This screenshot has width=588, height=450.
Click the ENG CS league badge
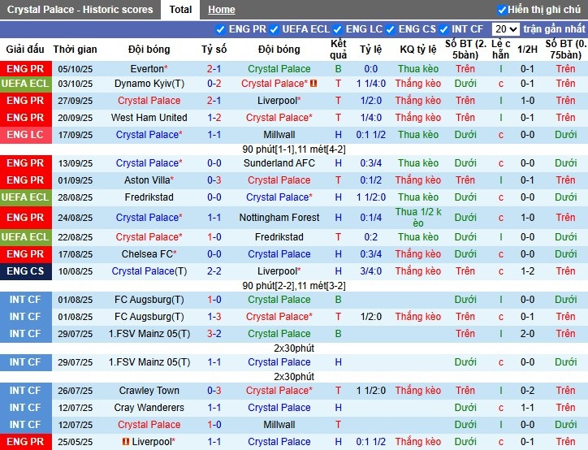pos(25,271)
